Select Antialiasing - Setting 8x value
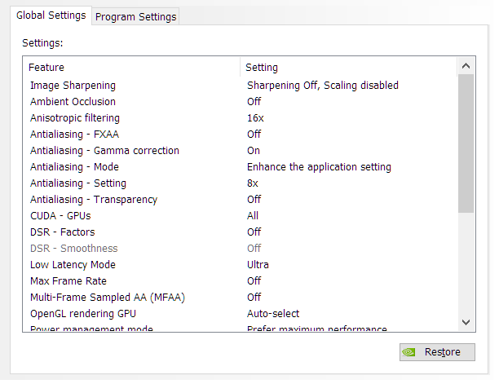The width and height of the screenshot is (499, 384). coord(254,183)
